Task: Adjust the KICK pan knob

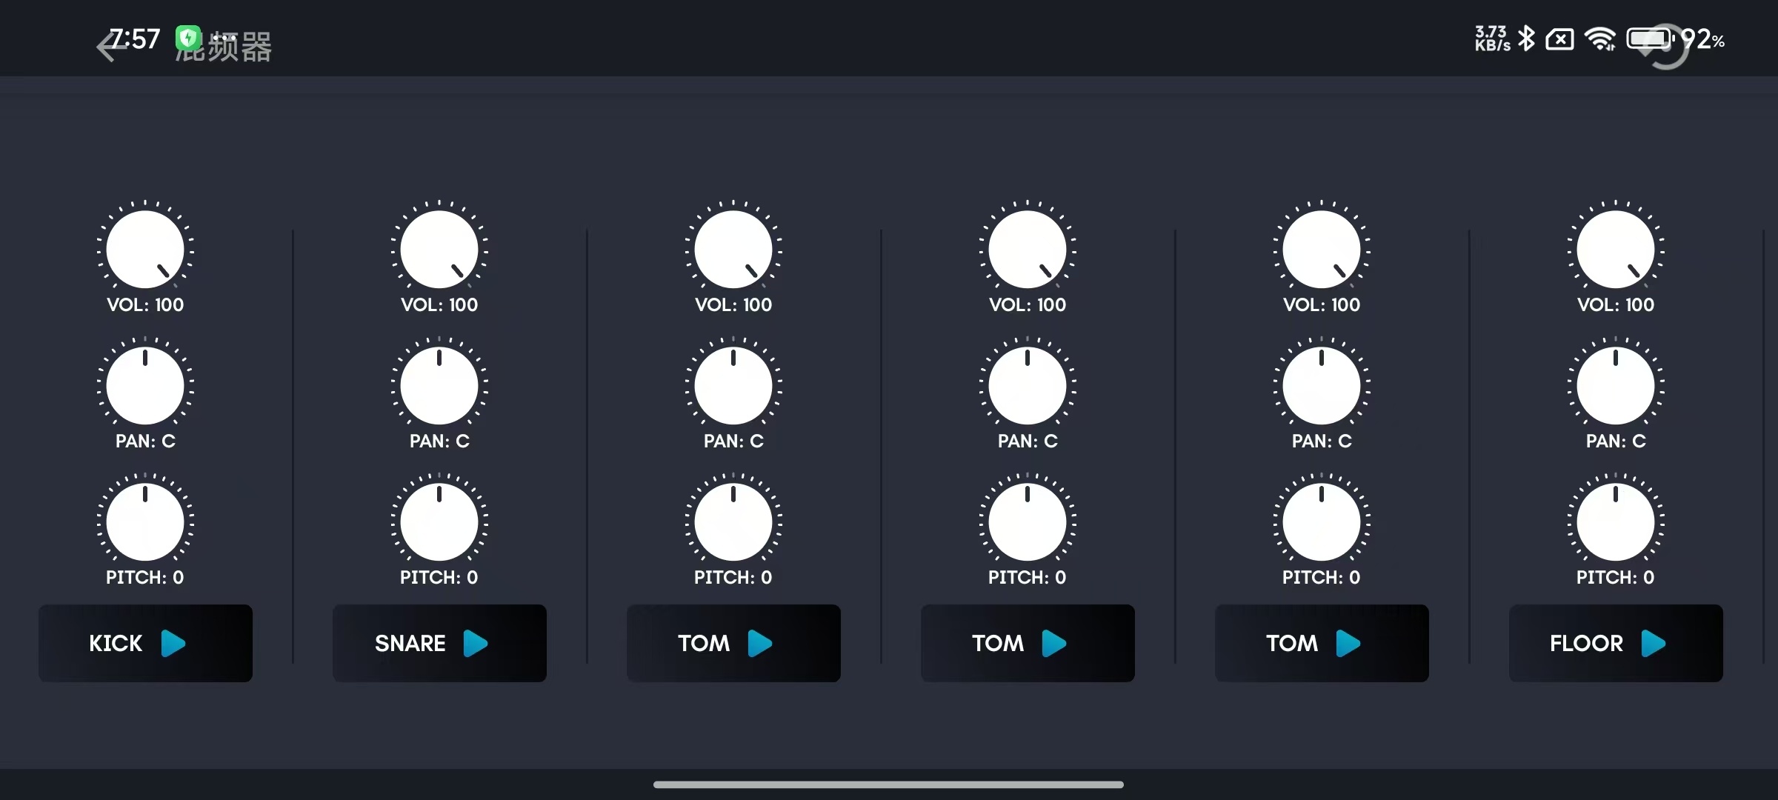Action: pos(145,385)
